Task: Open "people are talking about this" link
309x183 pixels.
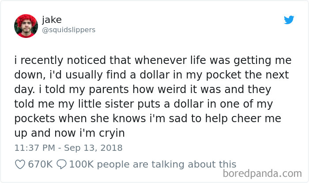Action: click(166, 164)
